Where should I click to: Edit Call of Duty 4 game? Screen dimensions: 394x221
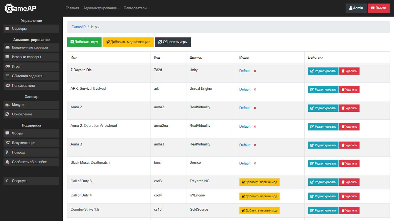click(x=323, y=196)
